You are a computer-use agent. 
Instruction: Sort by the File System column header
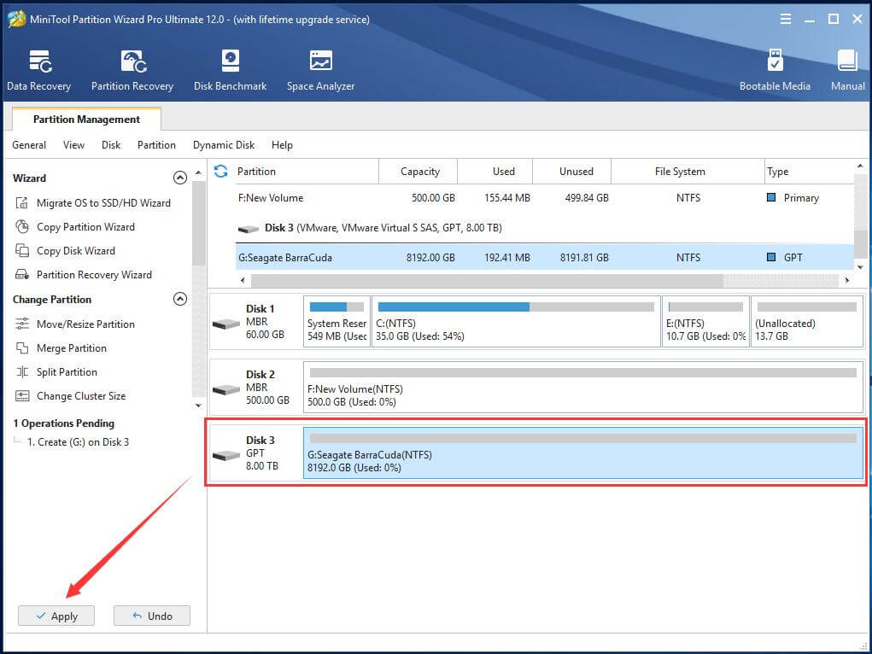click(688, 172)
